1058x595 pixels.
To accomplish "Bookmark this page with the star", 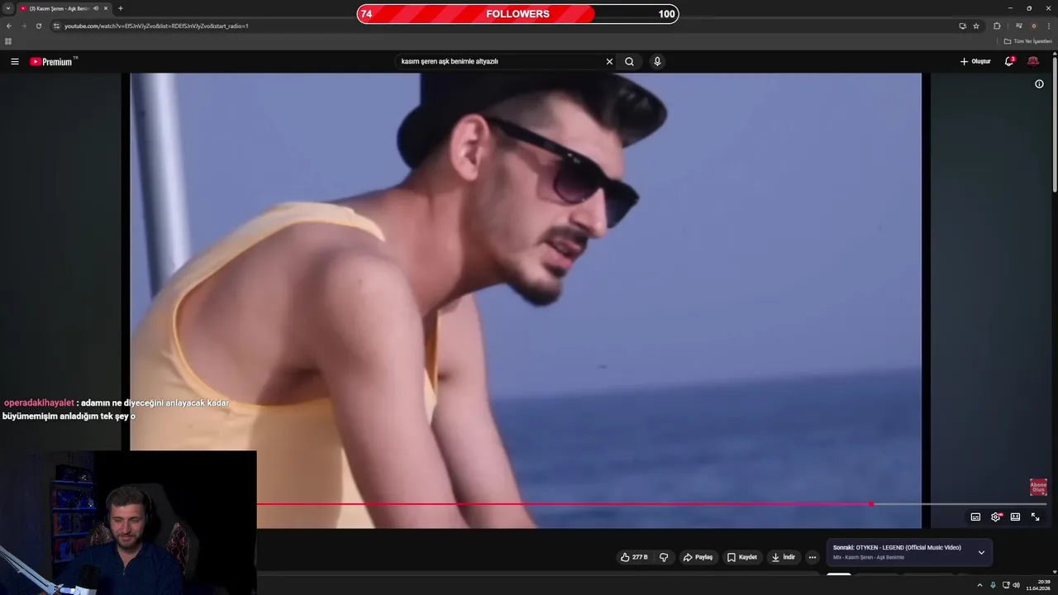I will point(976,26).
